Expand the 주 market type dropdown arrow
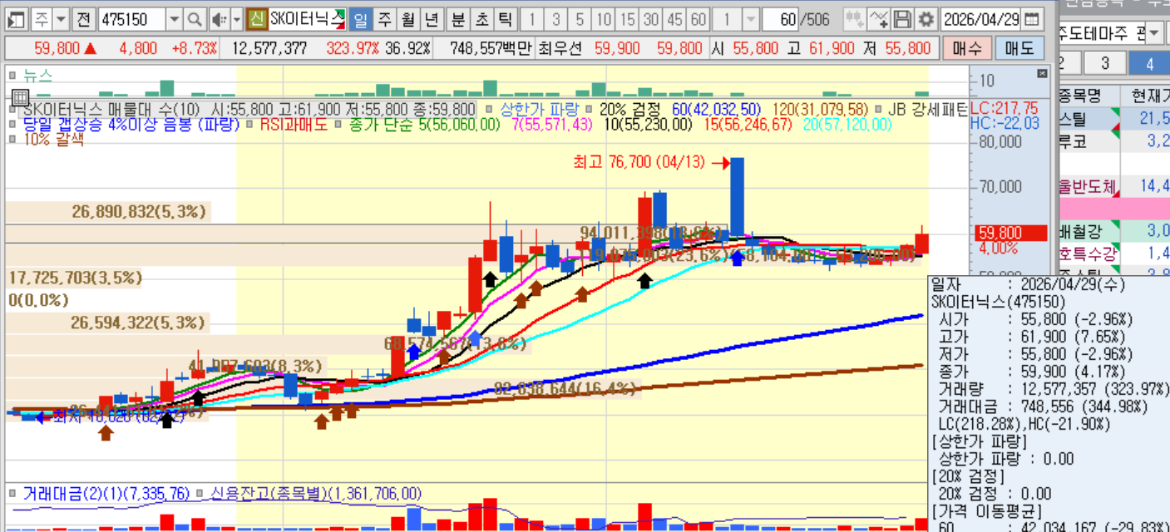 click(60, 18)
